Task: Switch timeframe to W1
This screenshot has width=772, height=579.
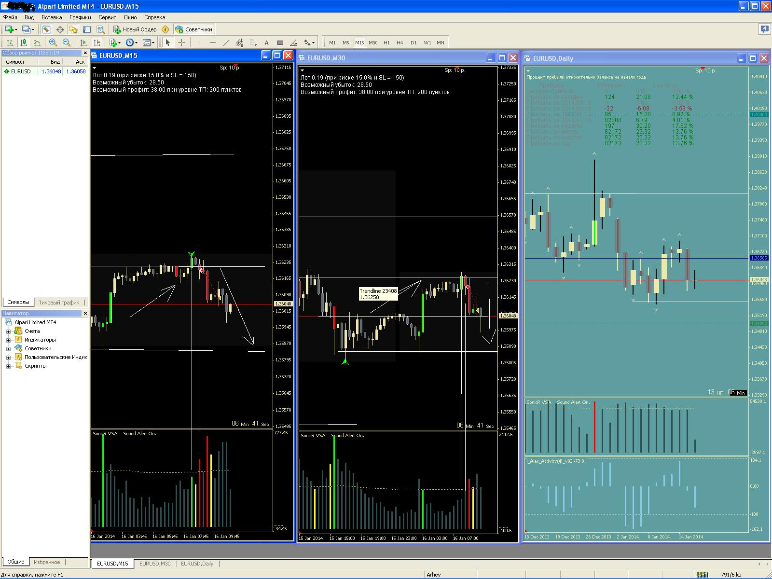Action: 427,42
